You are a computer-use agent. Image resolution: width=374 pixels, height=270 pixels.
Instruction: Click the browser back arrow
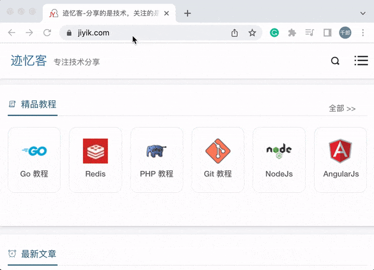pyautogui.click(x=12, y=33)
